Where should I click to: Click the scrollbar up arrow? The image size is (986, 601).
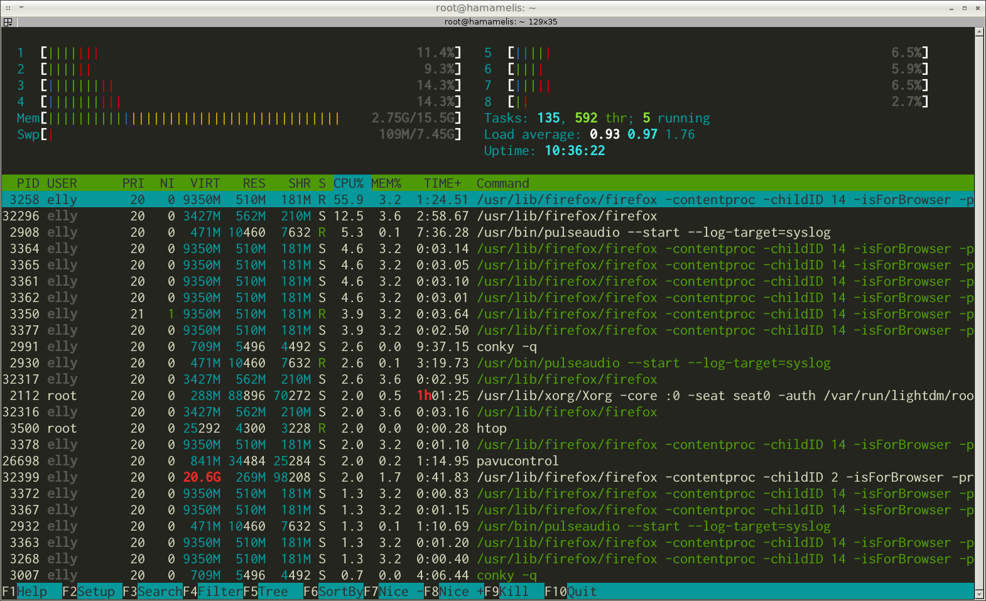click(979, 31)
